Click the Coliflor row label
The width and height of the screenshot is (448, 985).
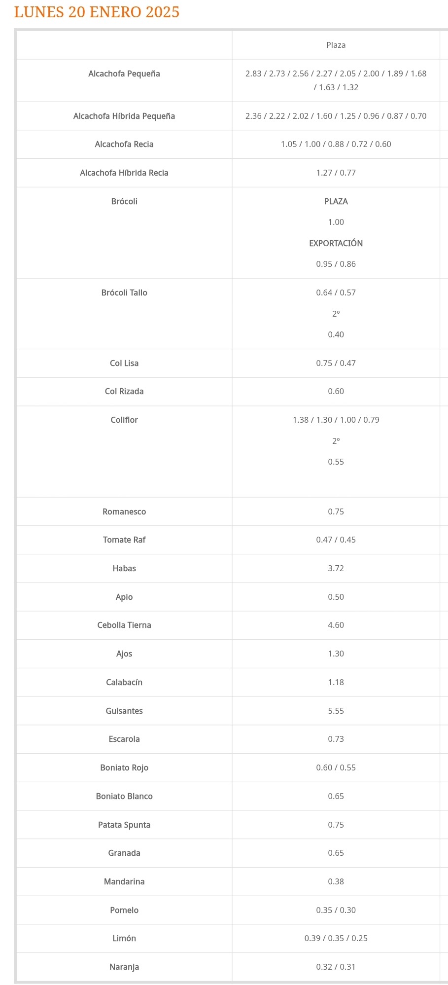tap(124, 420)
